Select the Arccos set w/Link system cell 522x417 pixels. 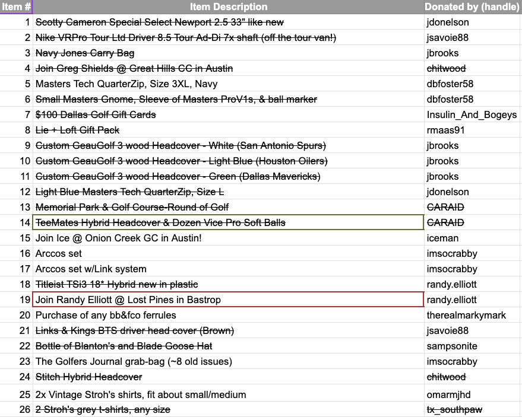coord(229,269)
